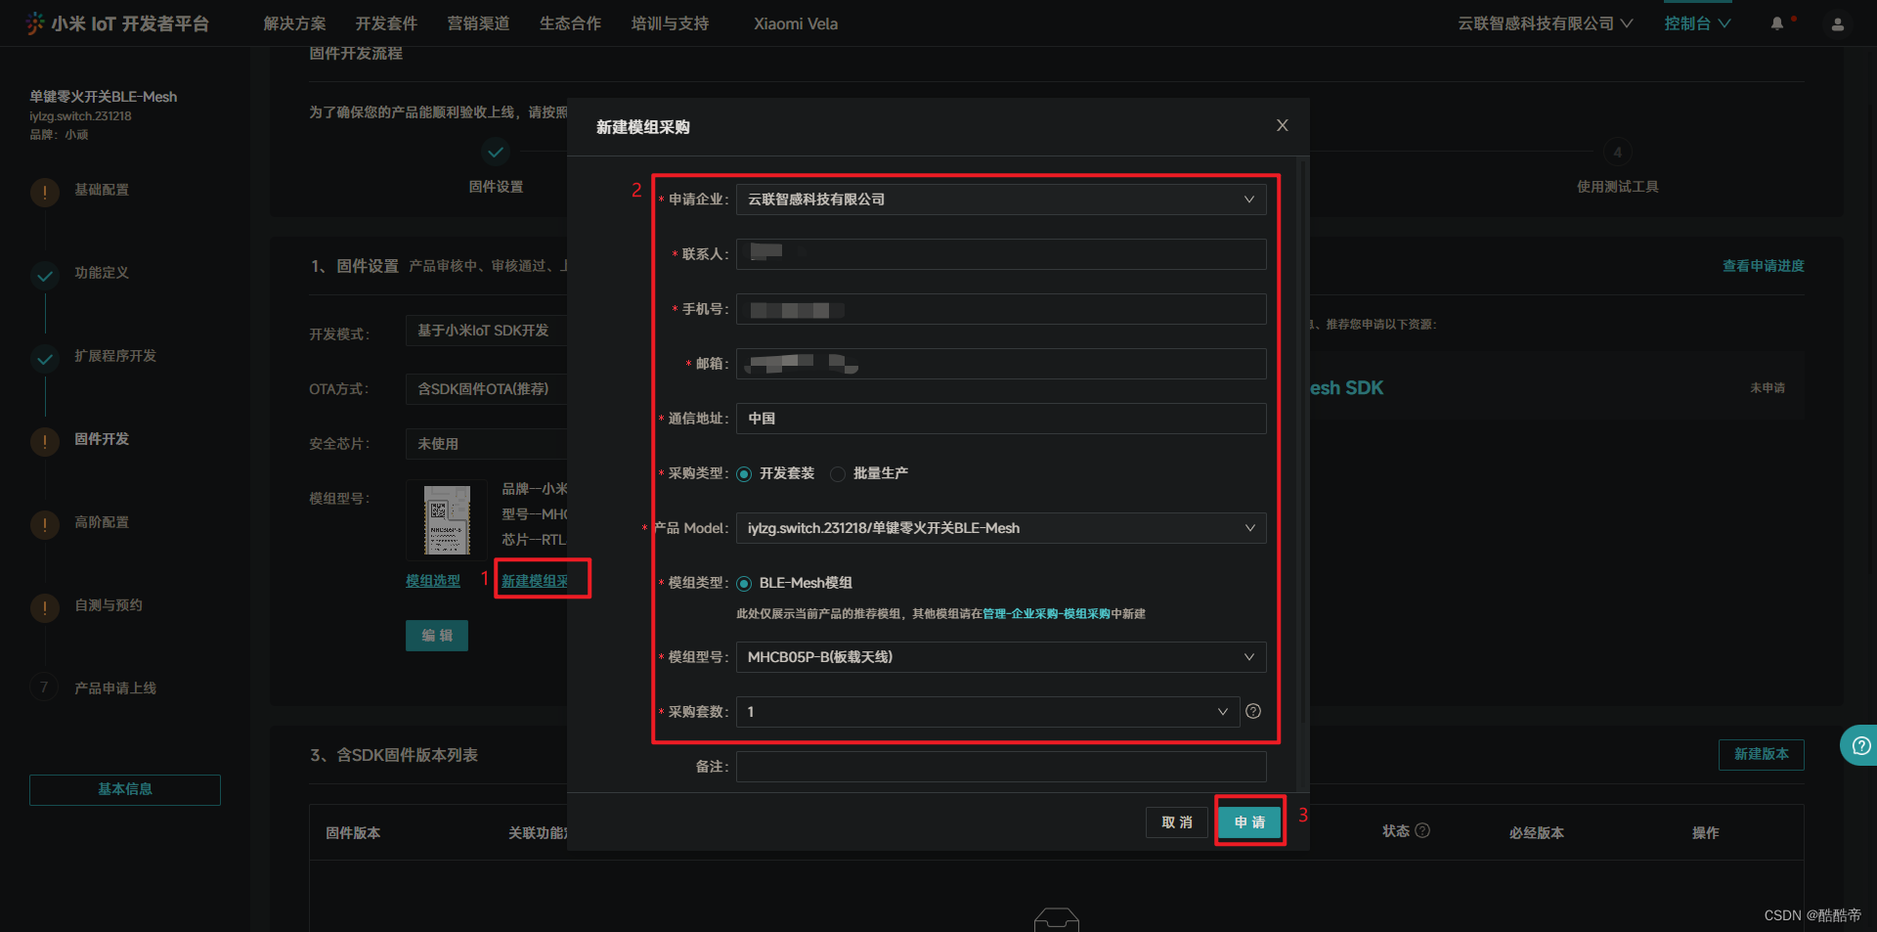The image size is (1877, 932).
Task: Click 固件开发 warning step icon
Action: (x=45, y=442)
